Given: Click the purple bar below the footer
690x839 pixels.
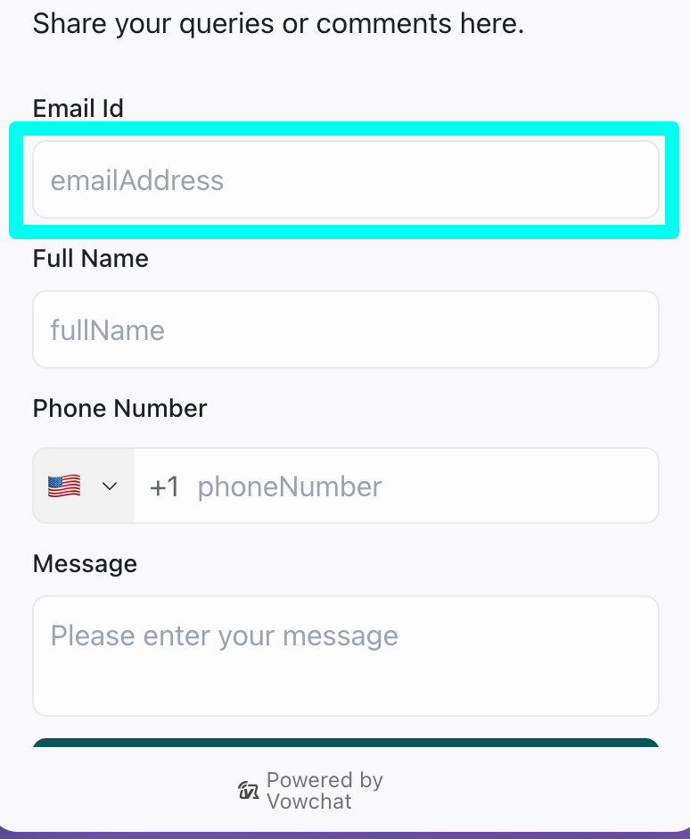Looking at the screenshot, I should pos(345,835).
